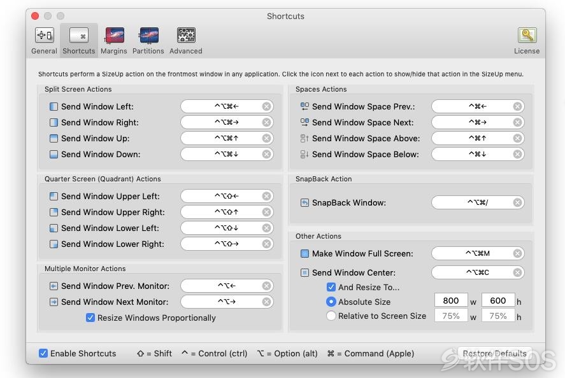Click the absolute width field showing 800

click(x=451, y=300)
